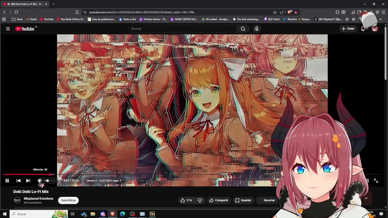388x218 pixels.
Task: Show more bookmarks chevron
Action: tap(380, 19)
